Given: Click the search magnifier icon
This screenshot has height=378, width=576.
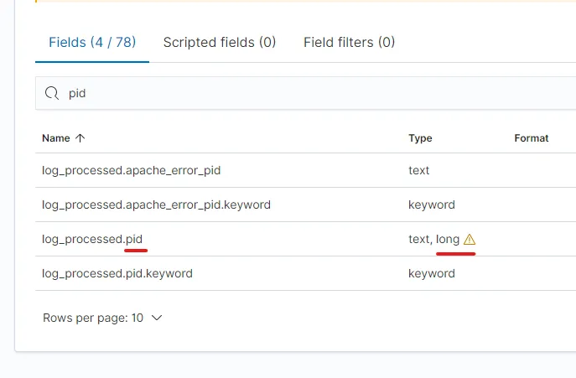Looking at the screenshot, I should pos(52,93).
